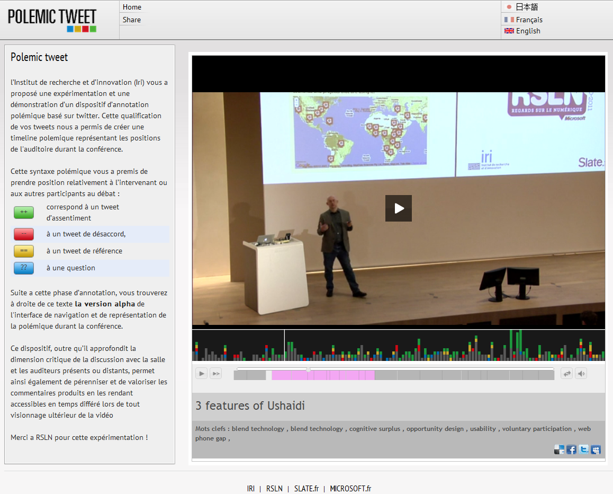The image size is (613, 494).
Task: Click the keyword "voluntary participation"
Action: coord(537,429)
